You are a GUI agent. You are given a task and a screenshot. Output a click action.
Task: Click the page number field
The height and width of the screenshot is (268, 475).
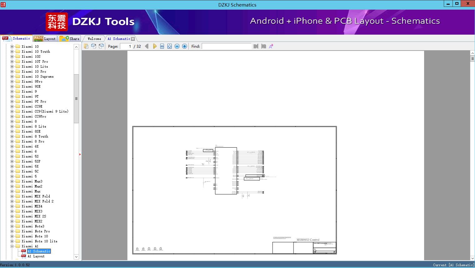pos(126,46)
